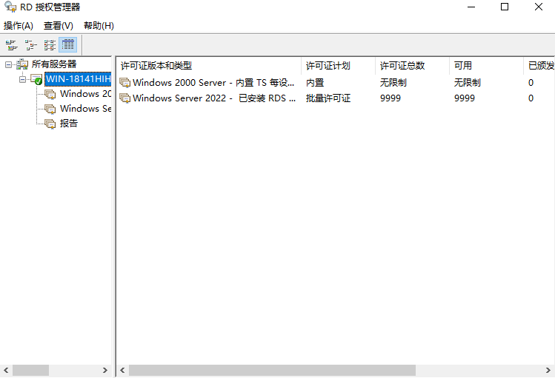Click the Windows Server 2022 row license icon
This screenshot has height=378, width=555.
[x=125, y=98]
